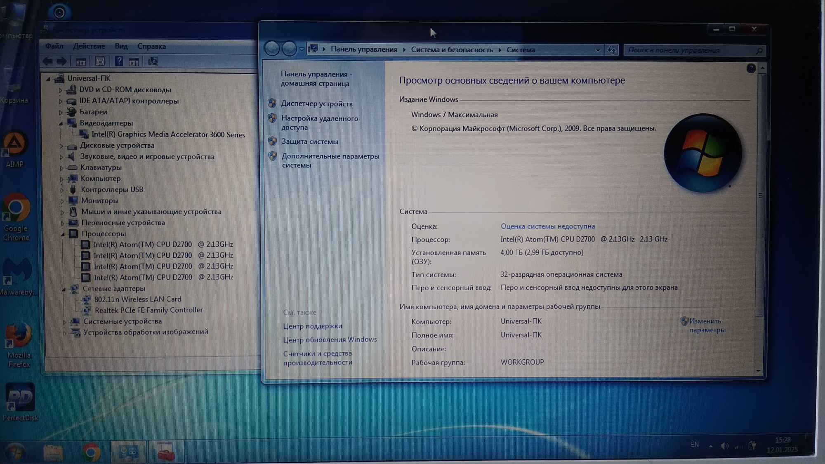Click the volume speaker icon in the system tray
Image resolution: width=825 pixels, height=464 pixels.
tap(724, 446)
